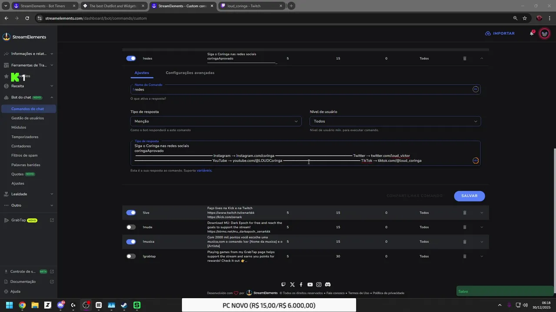
Task: Open the Discord icon in the footer
Action: coord(328,285)
